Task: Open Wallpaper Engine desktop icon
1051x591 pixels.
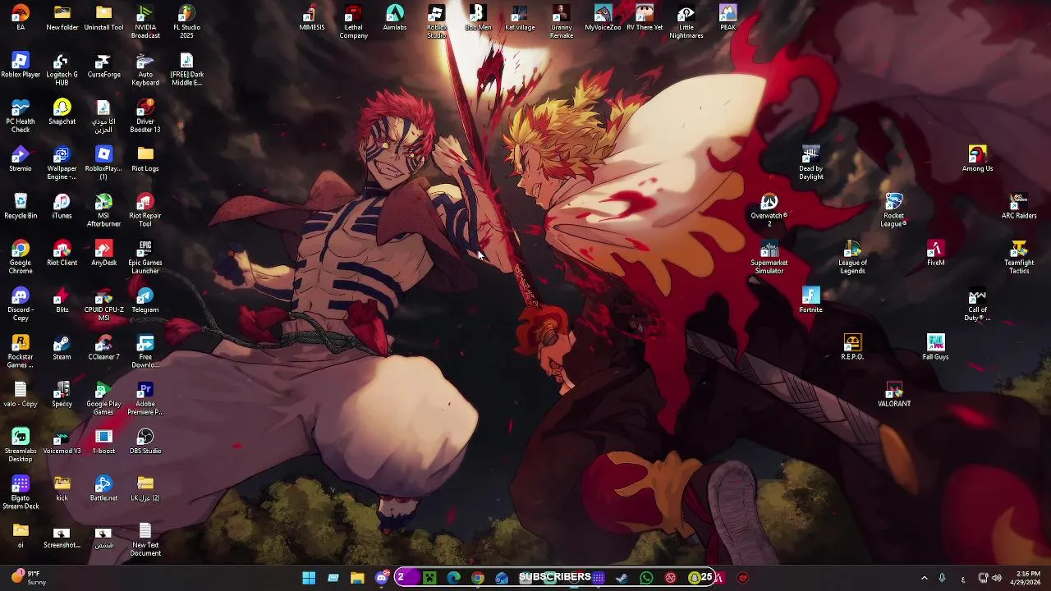Action: point(62,163)
